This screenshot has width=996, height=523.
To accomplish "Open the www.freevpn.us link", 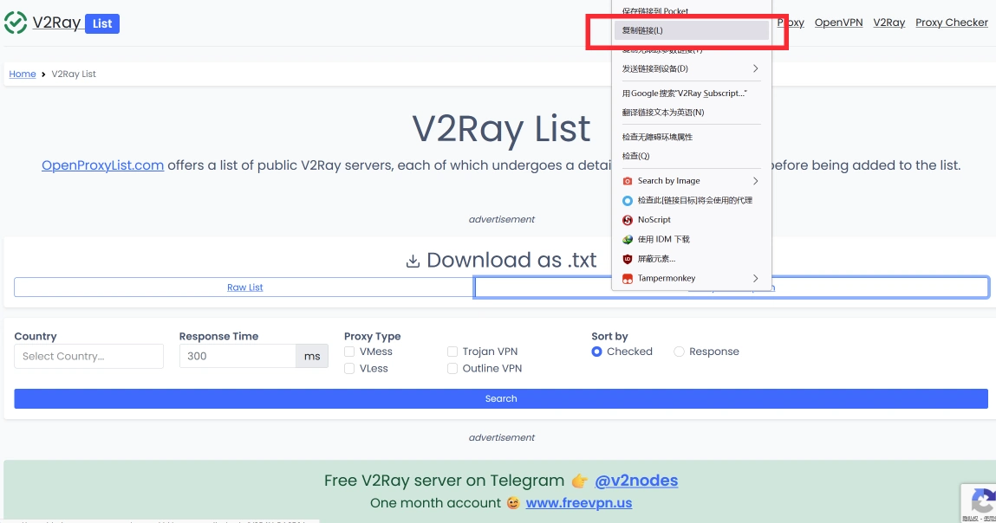I will (579, 503).
